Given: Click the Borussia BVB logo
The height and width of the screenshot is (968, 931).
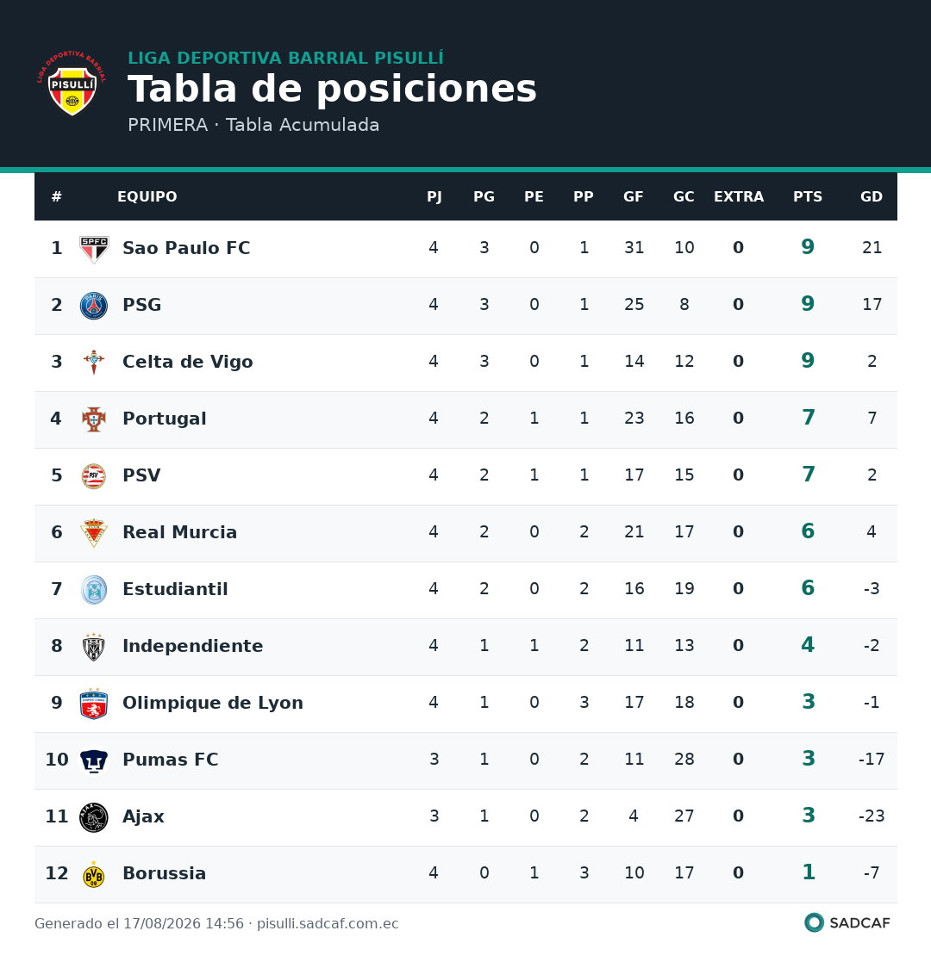Looking at the screenshot, I should pyautogui.click(x=94, y=874).
